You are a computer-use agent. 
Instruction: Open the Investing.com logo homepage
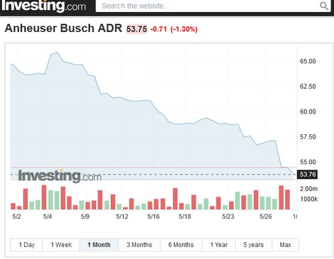click(43, 6)
